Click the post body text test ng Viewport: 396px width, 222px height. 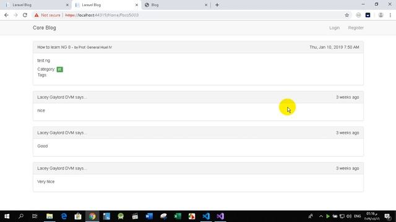point(44,60)
